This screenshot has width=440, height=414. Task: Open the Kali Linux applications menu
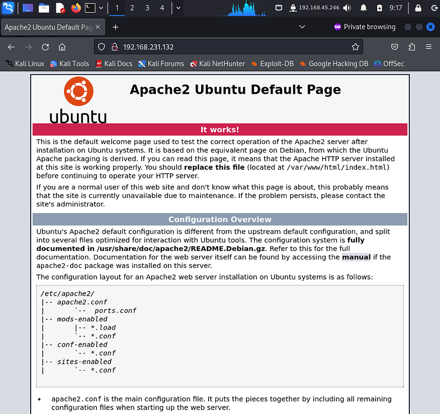coord(8,8)
